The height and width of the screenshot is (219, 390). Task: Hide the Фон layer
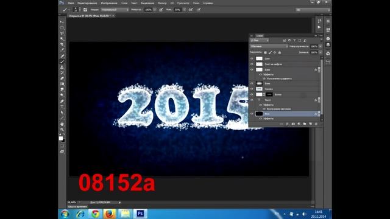pos(252,114)
